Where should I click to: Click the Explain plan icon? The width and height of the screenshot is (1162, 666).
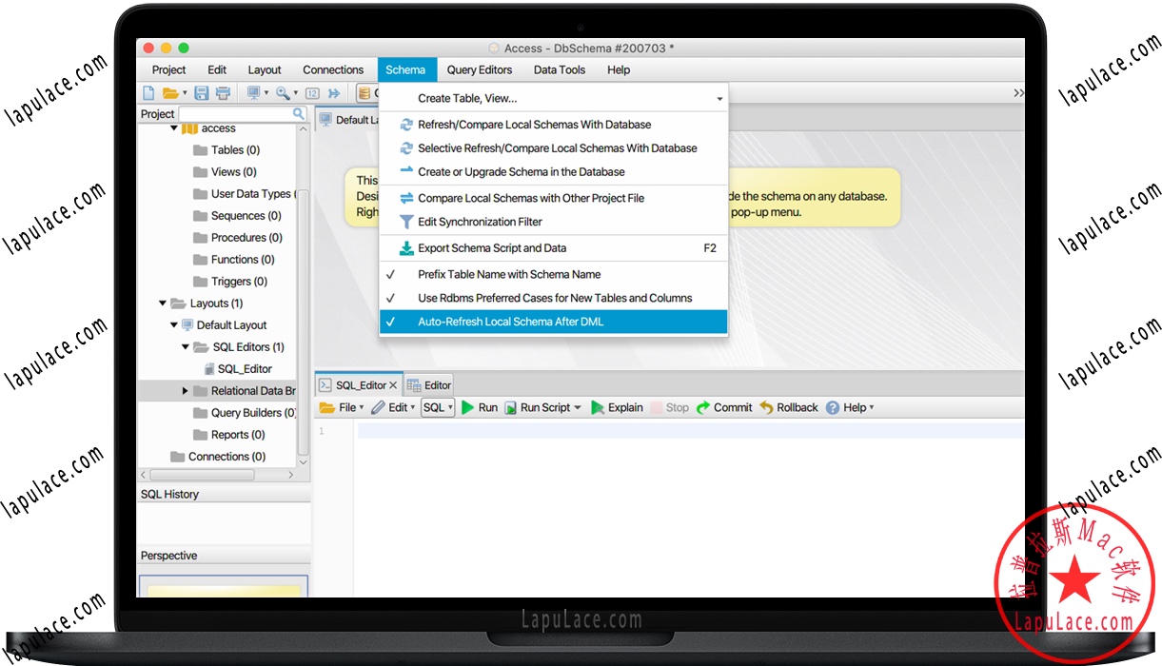598,407
